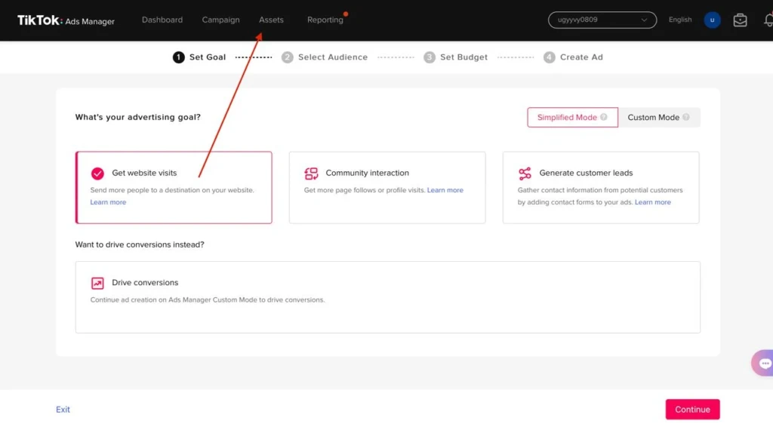This screenshot has width=773, height=427.
Task: Click the notifications bell icon
Action: pos(768,20)
